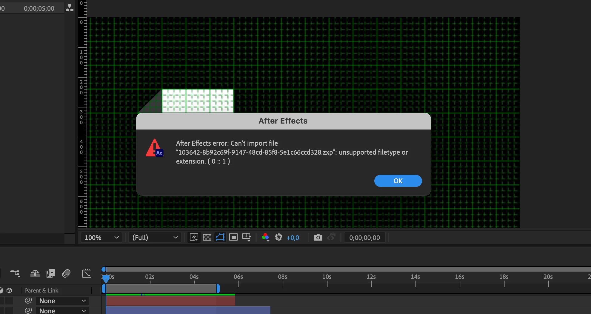Click the 10s mark on the time ruler
The image size is (591, 314).
327,277
